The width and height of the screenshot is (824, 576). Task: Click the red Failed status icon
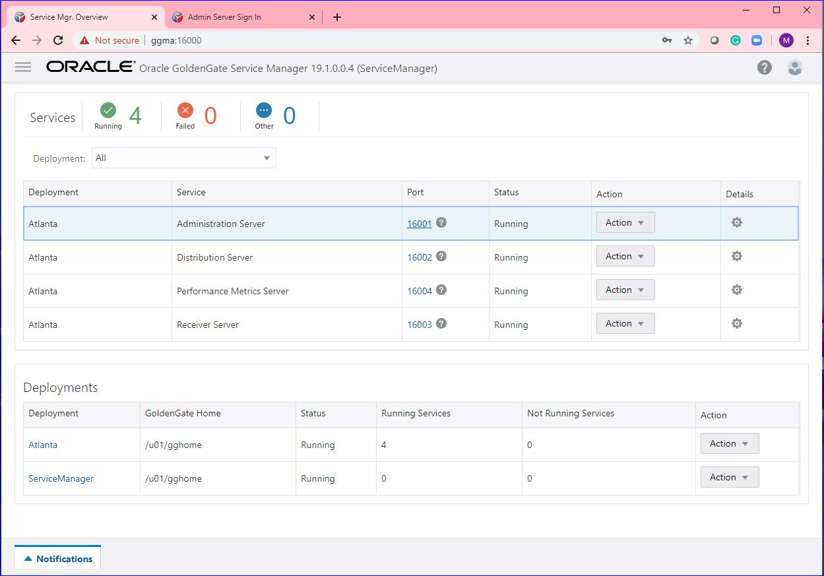pos(185,110)
